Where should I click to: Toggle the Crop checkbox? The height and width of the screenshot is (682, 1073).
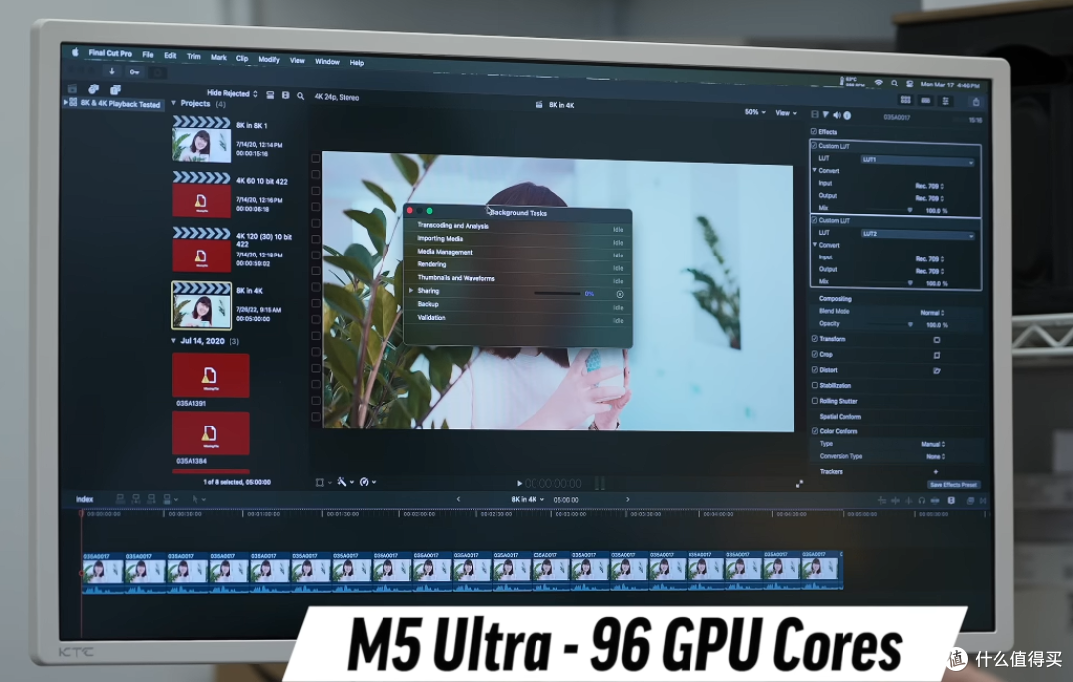click(x=815, y=354)
